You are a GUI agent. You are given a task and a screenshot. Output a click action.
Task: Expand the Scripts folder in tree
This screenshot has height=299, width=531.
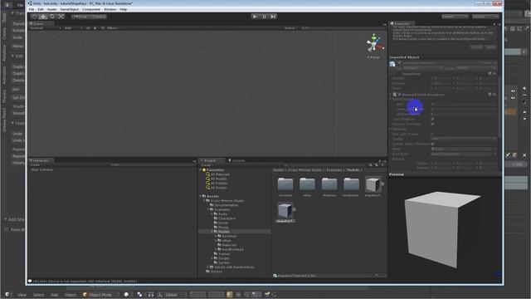(x=212, y=258)
